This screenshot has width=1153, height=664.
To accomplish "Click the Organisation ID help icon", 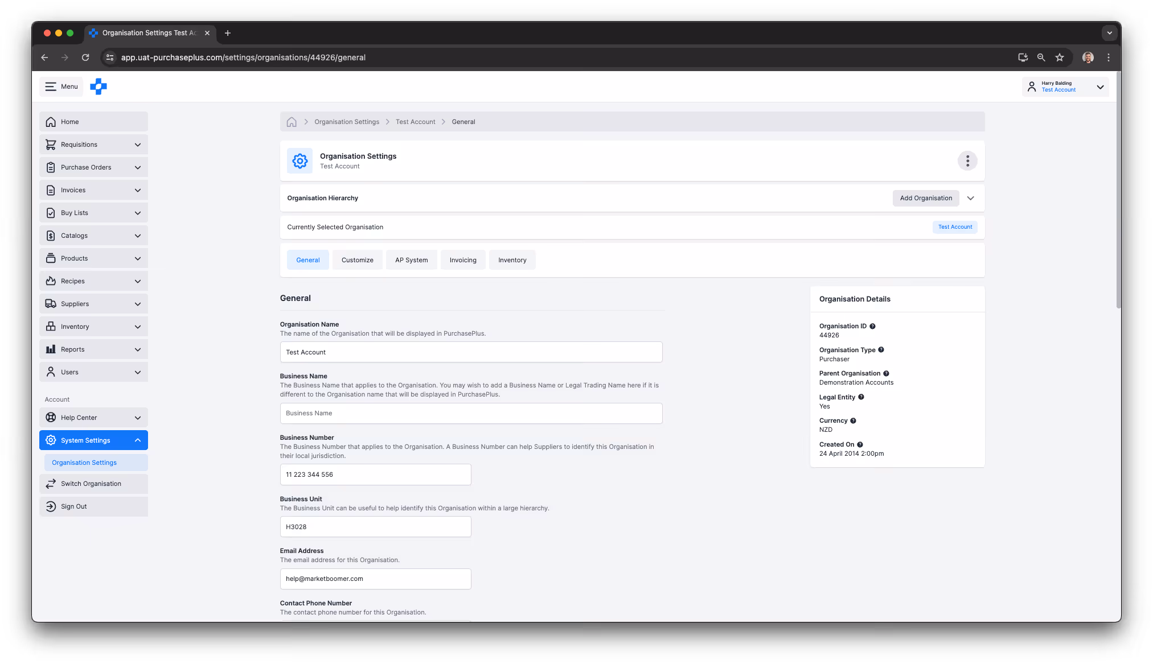I will (872, 326).
